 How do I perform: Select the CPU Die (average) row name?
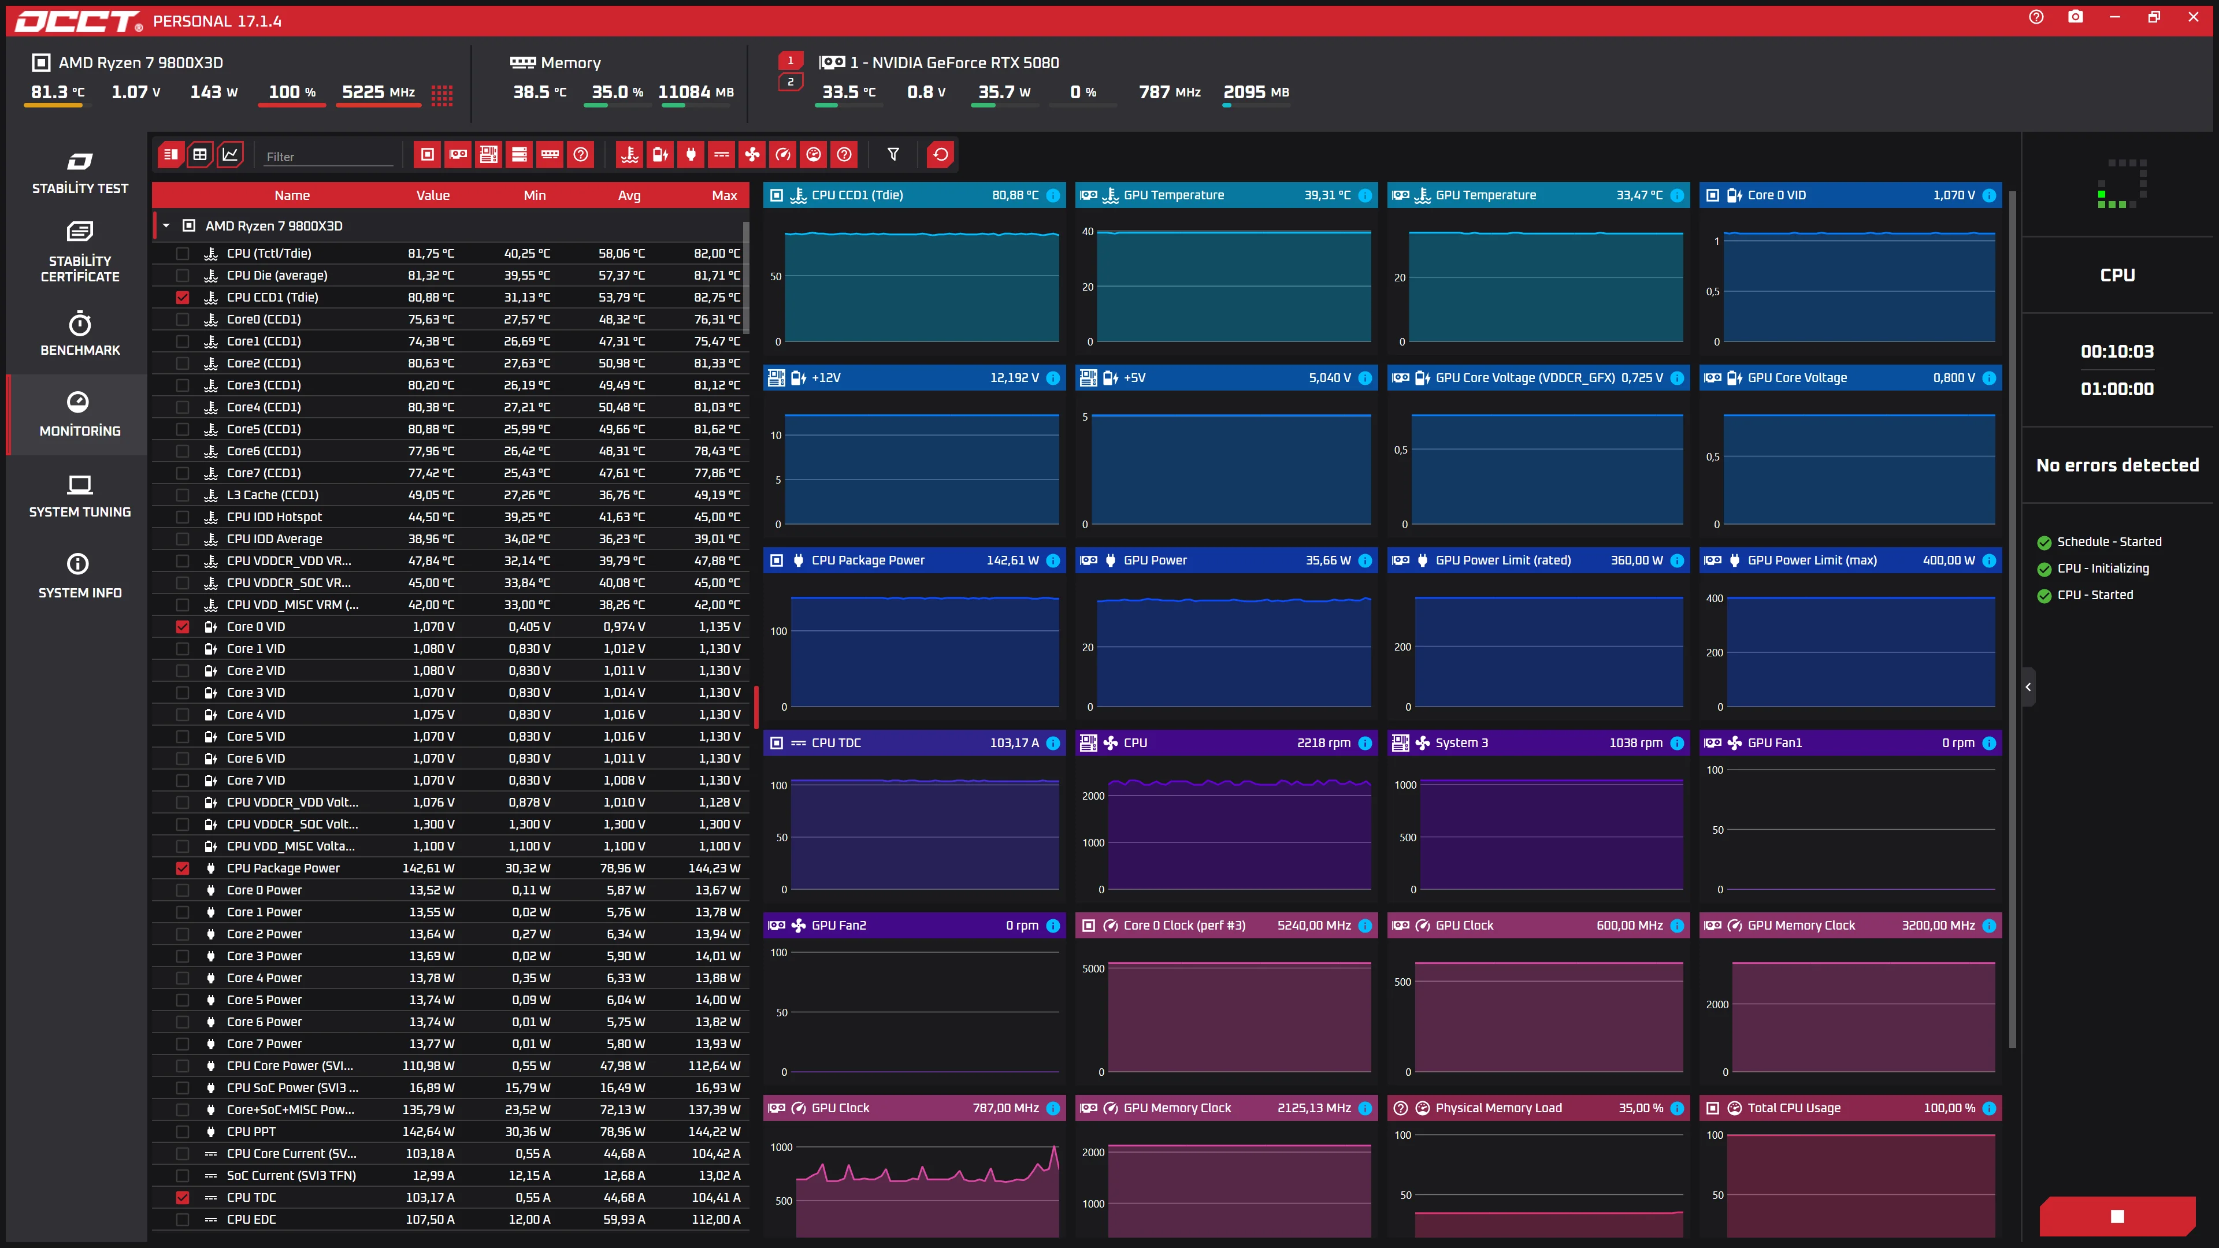[x=277, y=276]
